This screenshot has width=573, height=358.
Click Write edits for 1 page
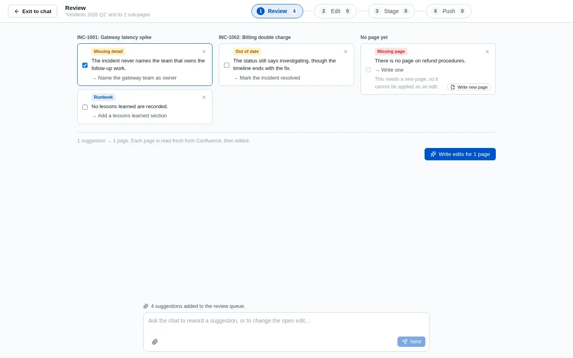[460, 154]
